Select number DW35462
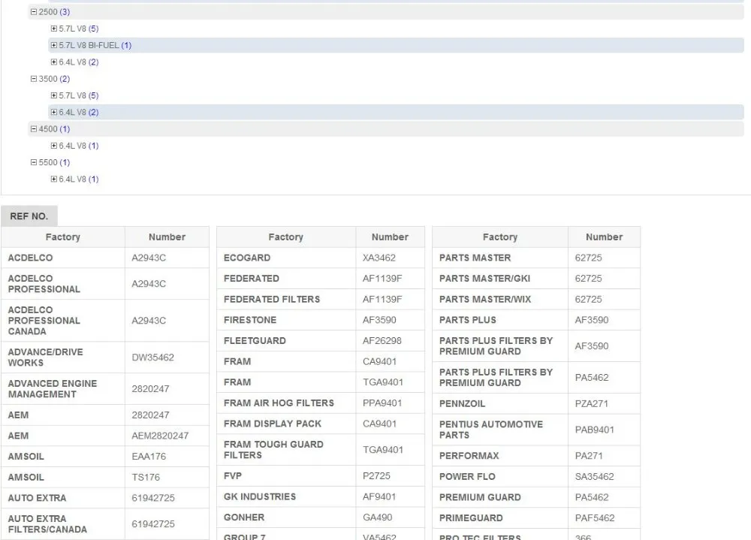The height and width of the screenshot is (540, 751). click(x=167, y=357)
